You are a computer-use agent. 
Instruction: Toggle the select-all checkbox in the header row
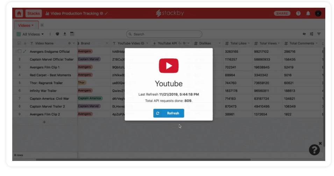19,43
